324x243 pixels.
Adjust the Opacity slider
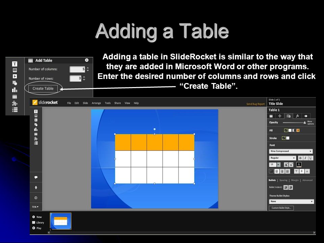294,123
